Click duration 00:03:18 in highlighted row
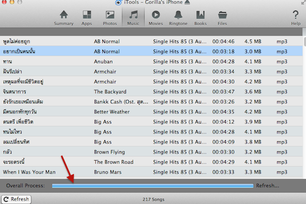The height and width of the screenshot is (204, 306). pos(223,52)
